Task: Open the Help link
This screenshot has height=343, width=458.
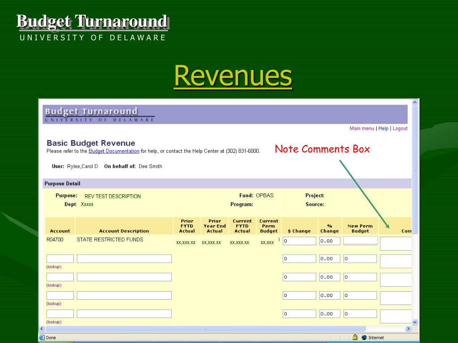Action: tap(383, 128)
